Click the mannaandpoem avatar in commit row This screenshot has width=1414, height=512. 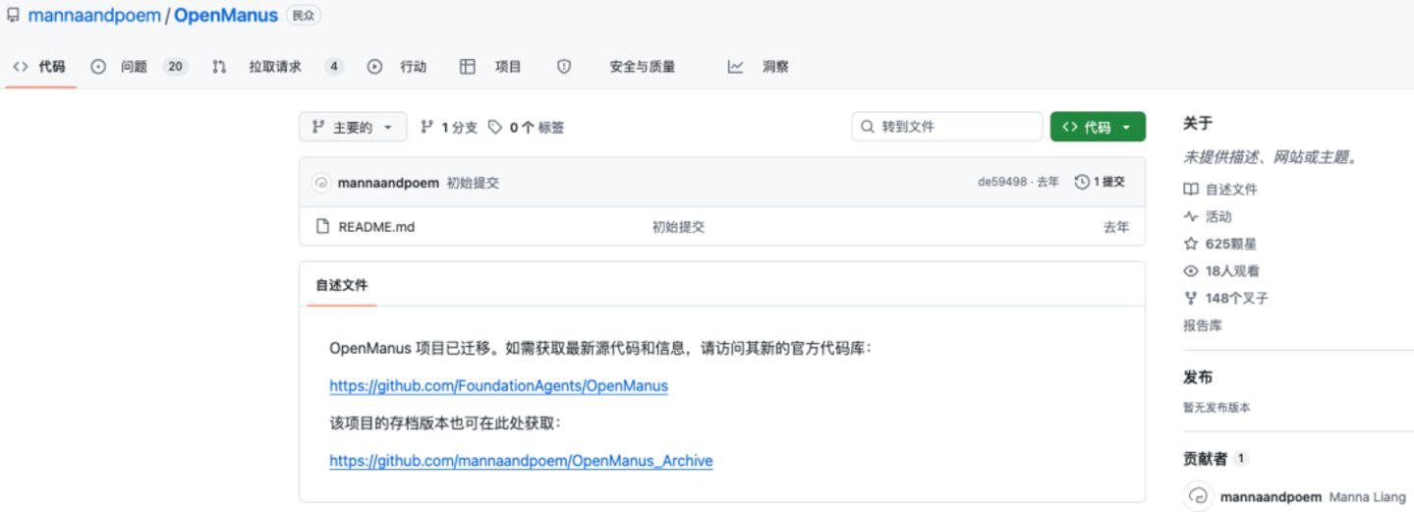coord(321,183)
